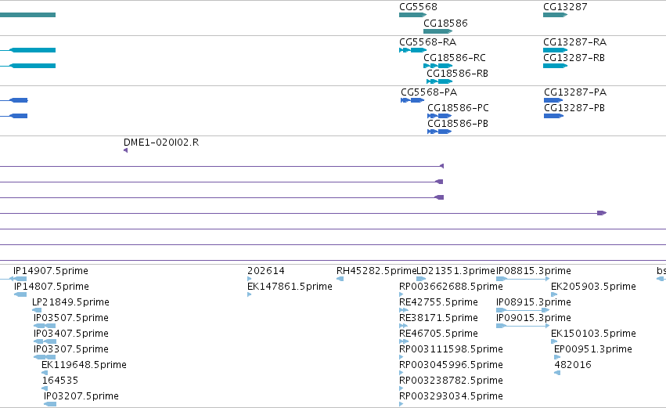Select IP03207.5prime EST

click(50, 404)
